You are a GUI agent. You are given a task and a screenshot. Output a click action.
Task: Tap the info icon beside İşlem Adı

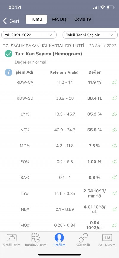click(9, 72)
